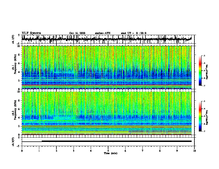Click the "-3" label on ch.1 color scale

[x=204, y=56]
